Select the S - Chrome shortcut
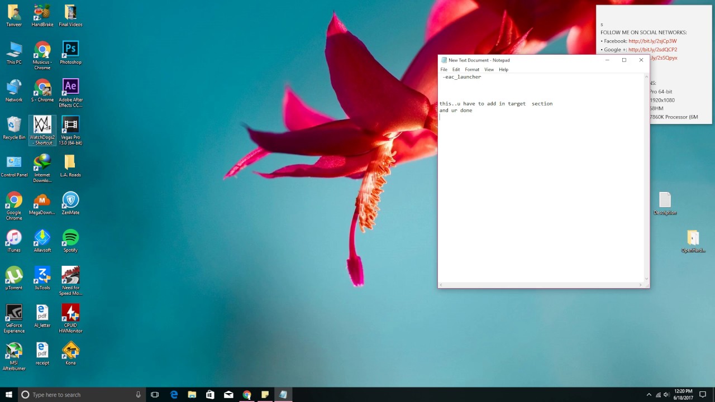 coord(42,90)
